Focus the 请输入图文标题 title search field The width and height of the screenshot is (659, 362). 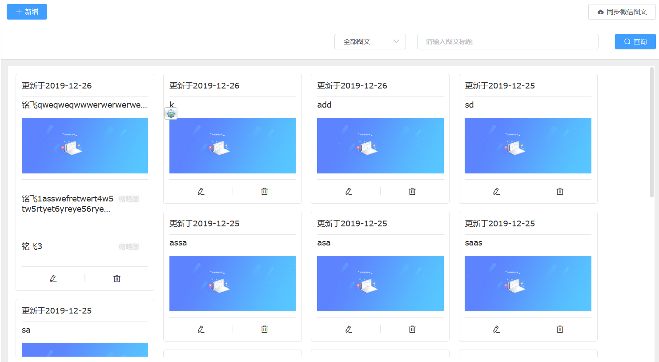[x=507, y=41]
